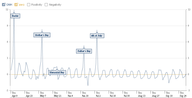Select the Father's Day annotation marker

[84, 51]
